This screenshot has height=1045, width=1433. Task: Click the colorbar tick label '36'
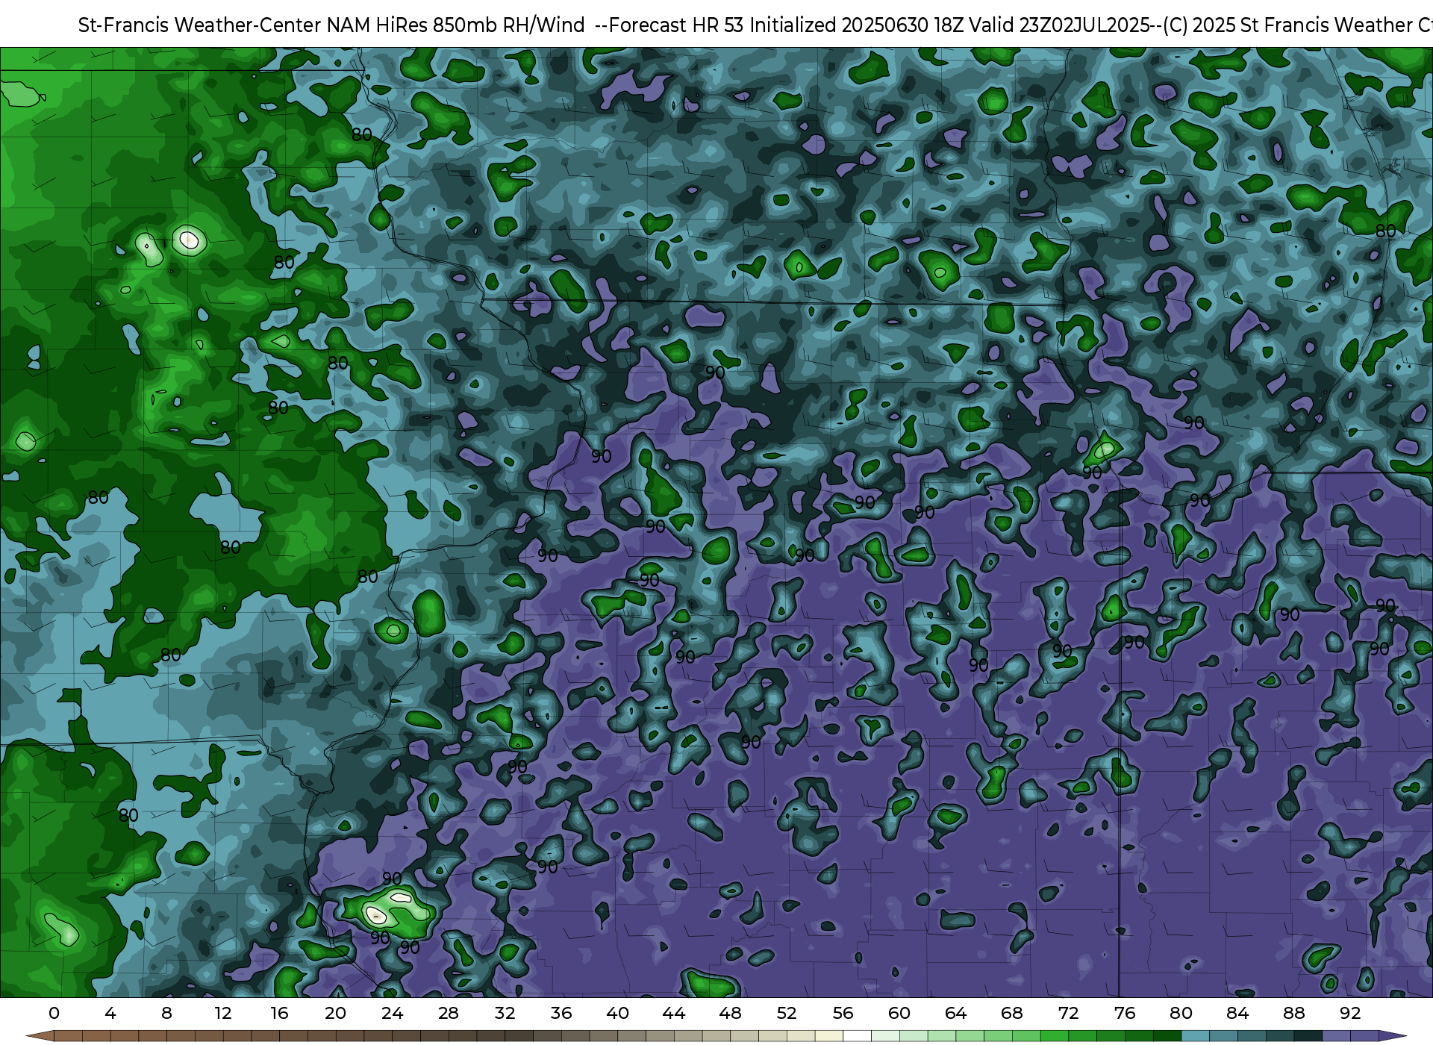pos(561,1013)
